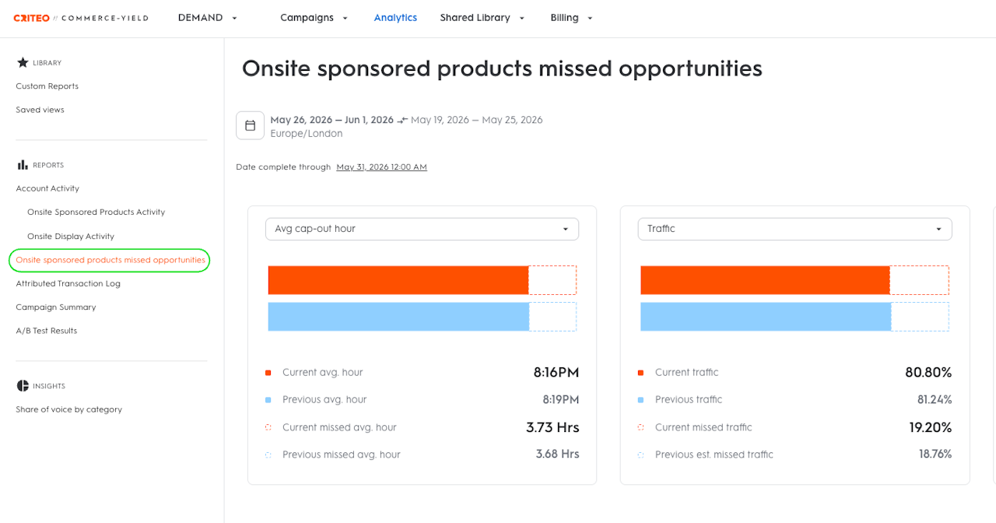
Task: Click the blue Previous traffic legend marker
Action: (x=641, y=400)
